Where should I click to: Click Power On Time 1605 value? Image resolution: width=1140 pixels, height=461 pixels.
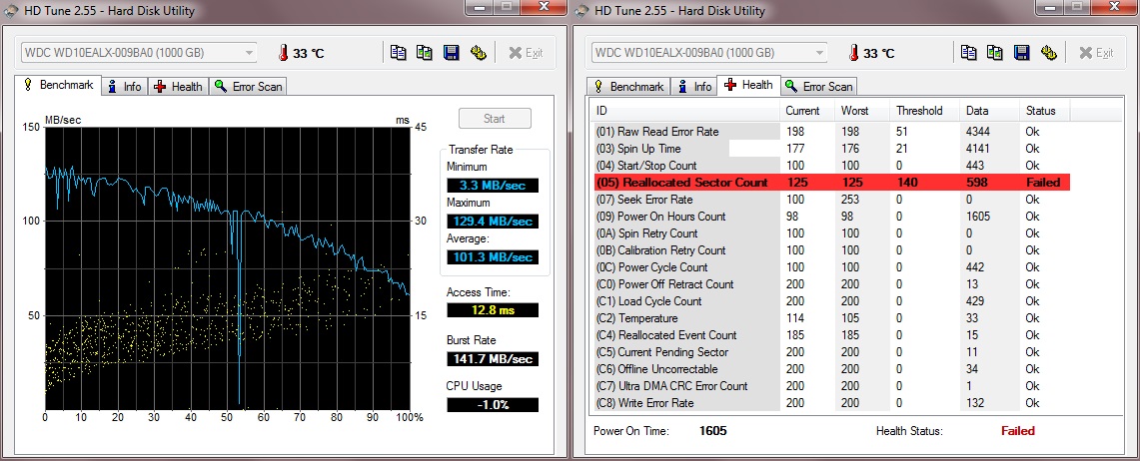pyautogui.click(x=712, y=430)
